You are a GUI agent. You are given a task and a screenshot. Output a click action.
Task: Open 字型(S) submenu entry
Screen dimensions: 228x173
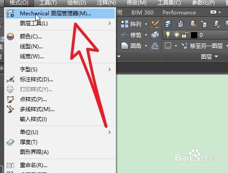coord(60,70)
